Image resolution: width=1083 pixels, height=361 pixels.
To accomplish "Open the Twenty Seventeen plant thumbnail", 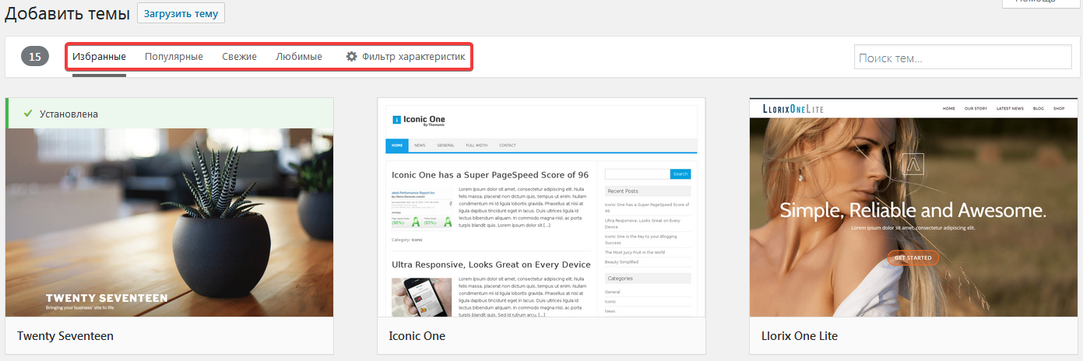I will (169, 222).
